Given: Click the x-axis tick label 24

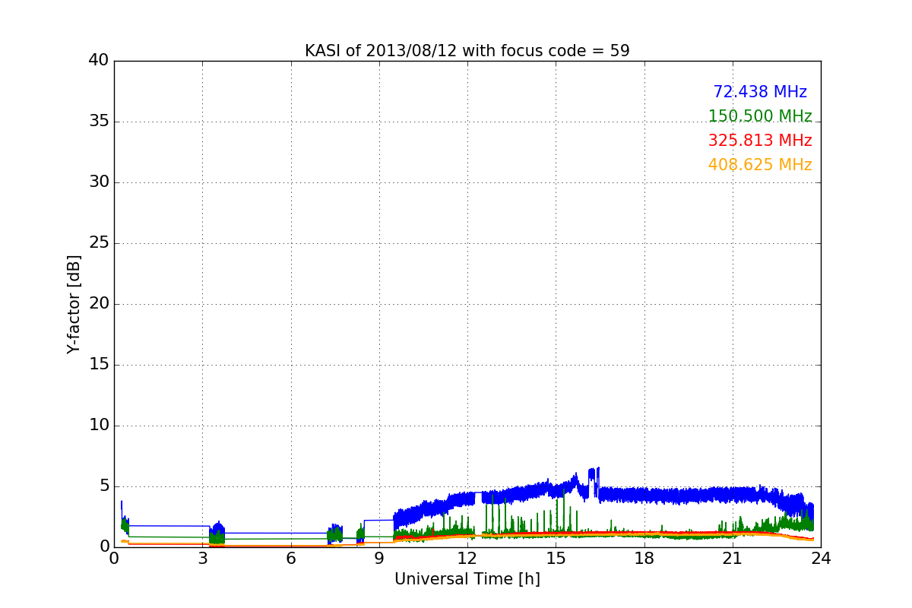Looking at the screenshot, I should coord(821,559).
